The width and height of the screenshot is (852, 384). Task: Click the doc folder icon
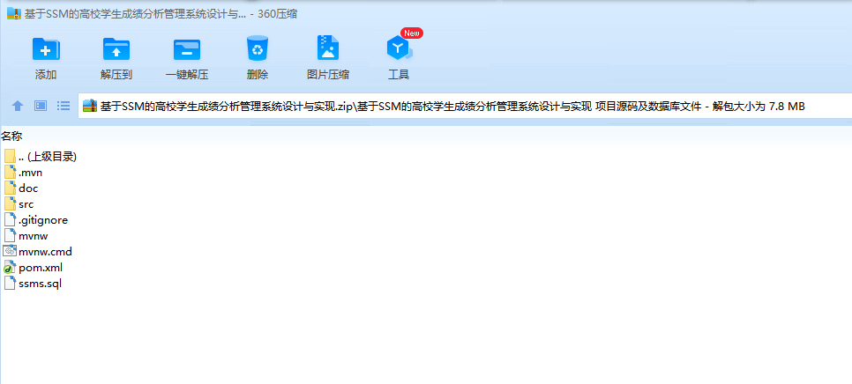10,188
